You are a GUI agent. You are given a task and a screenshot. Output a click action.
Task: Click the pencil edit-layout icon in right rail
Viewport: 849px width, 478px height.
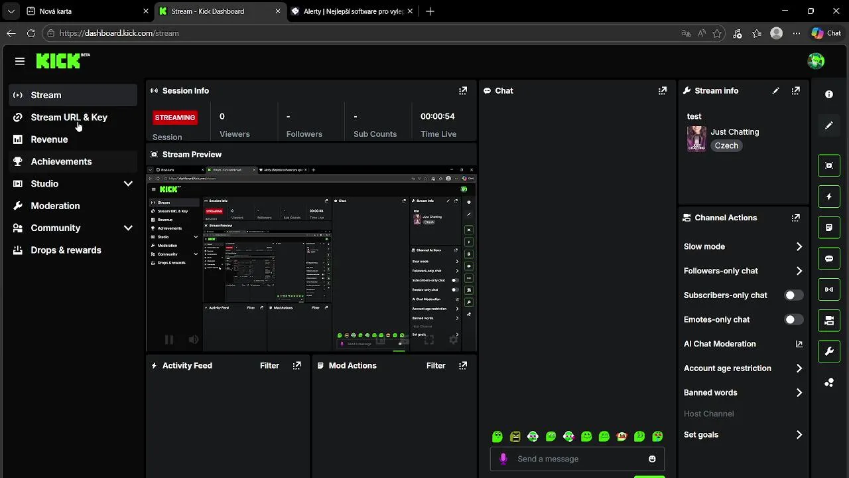(x=829, y=125)
